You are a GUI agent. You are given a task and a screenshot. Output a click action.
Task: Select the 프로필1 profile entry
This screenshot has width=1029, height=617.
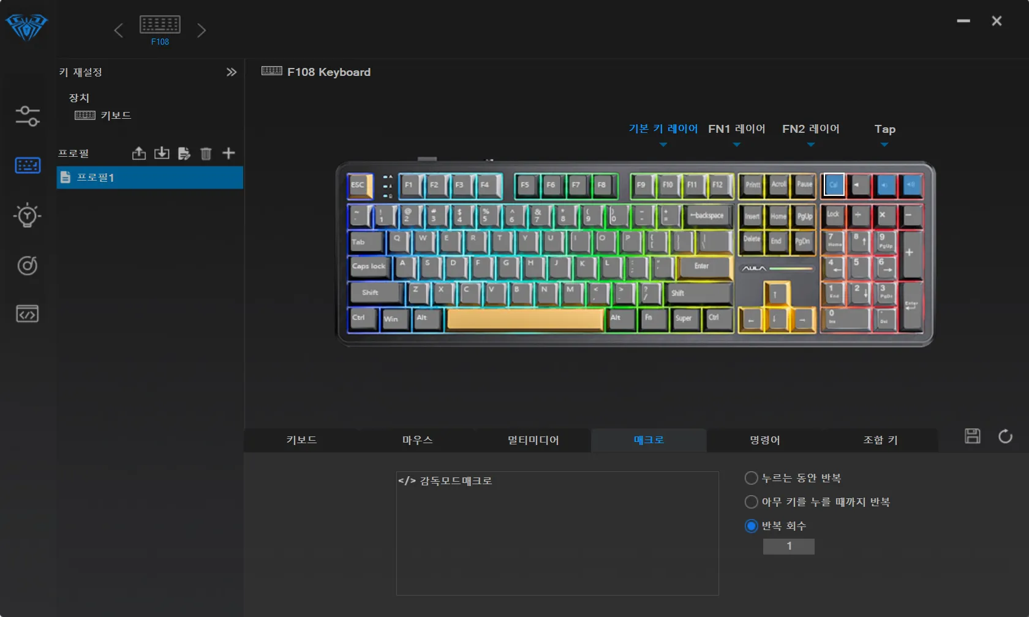click(x=150, y=178)
